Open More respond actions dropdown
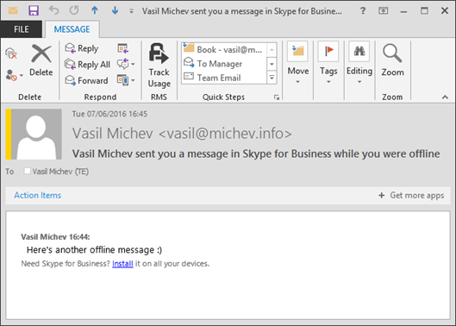The width and height of the screenshot is (456, 326). (126, 80)
